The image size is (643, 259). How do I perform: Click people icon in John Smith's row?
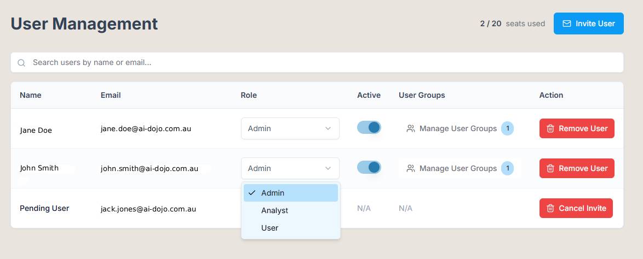[411, 168]
